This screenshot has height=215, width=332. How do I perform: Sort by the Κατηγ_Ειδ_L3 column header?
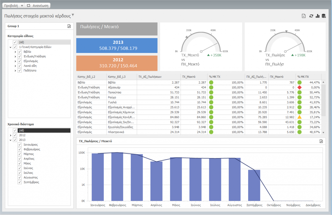click(121, 77)
